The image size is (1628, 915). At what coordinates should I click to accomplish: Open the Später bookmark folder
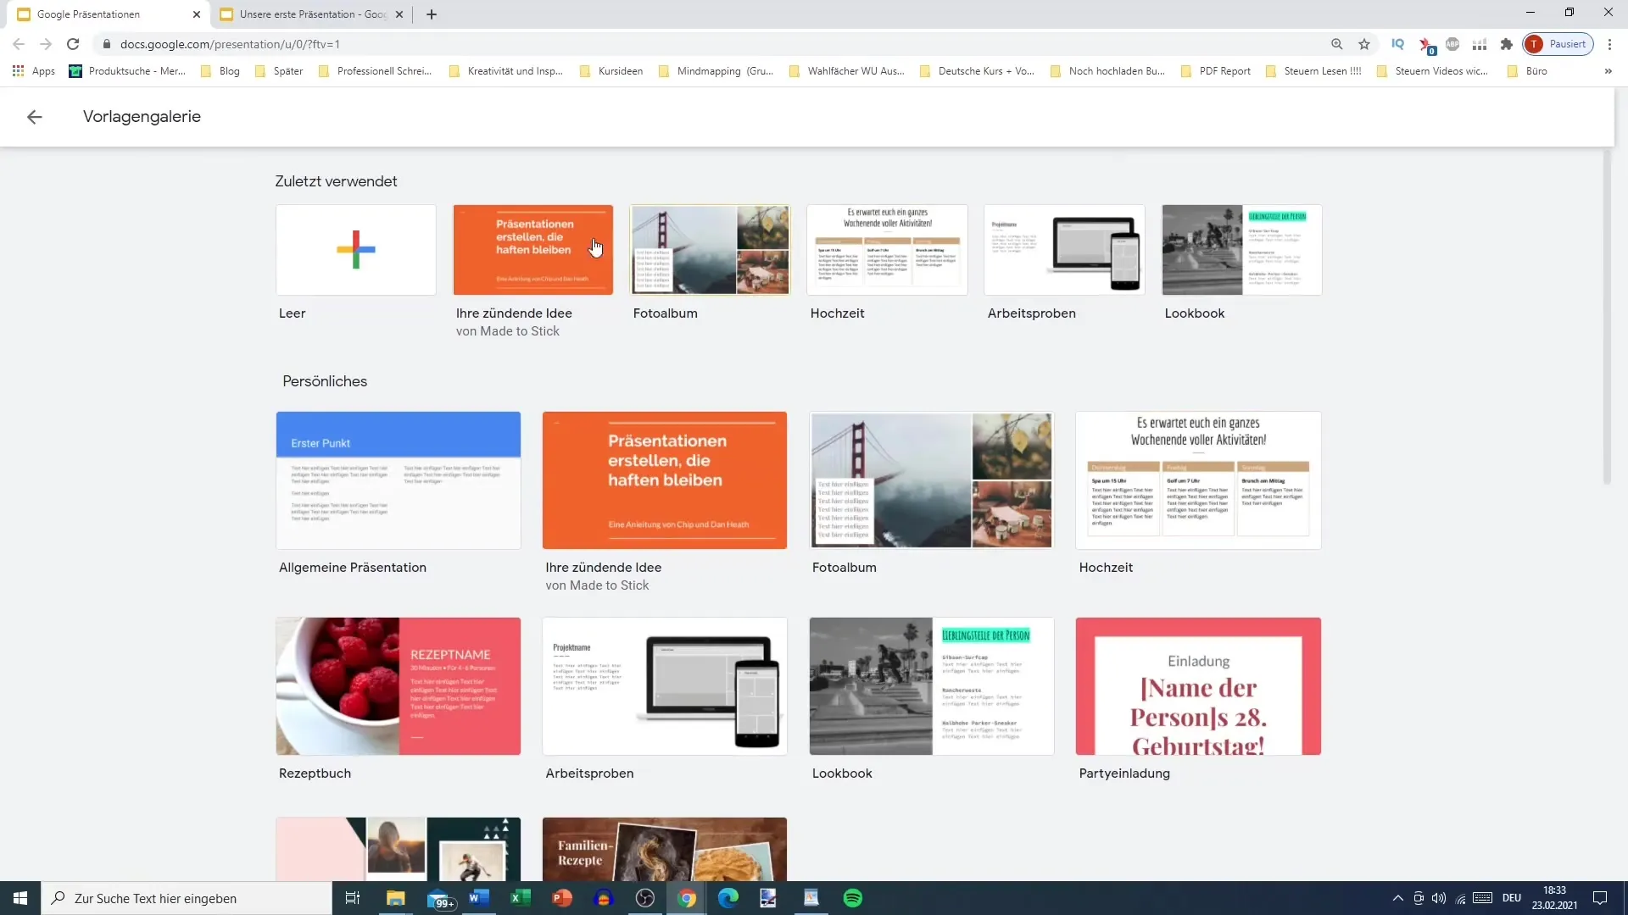click(279, 71)
